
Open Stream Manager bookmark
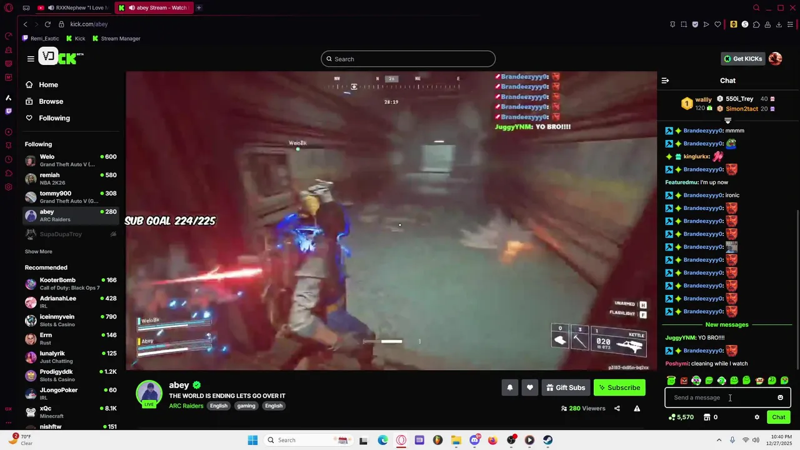[x=116, y=39]
